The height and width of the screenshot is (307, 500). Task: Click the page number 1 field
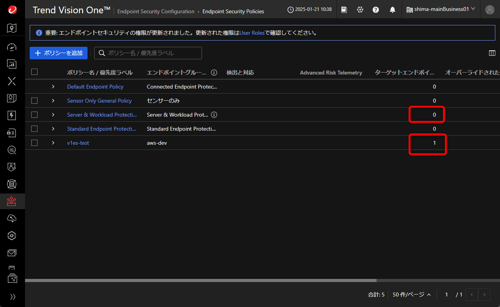point(446,295)
